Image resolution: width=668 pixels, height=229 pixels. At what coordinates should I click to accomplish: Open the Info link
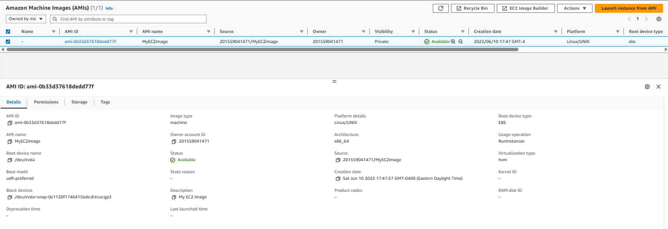pos(109,8)
